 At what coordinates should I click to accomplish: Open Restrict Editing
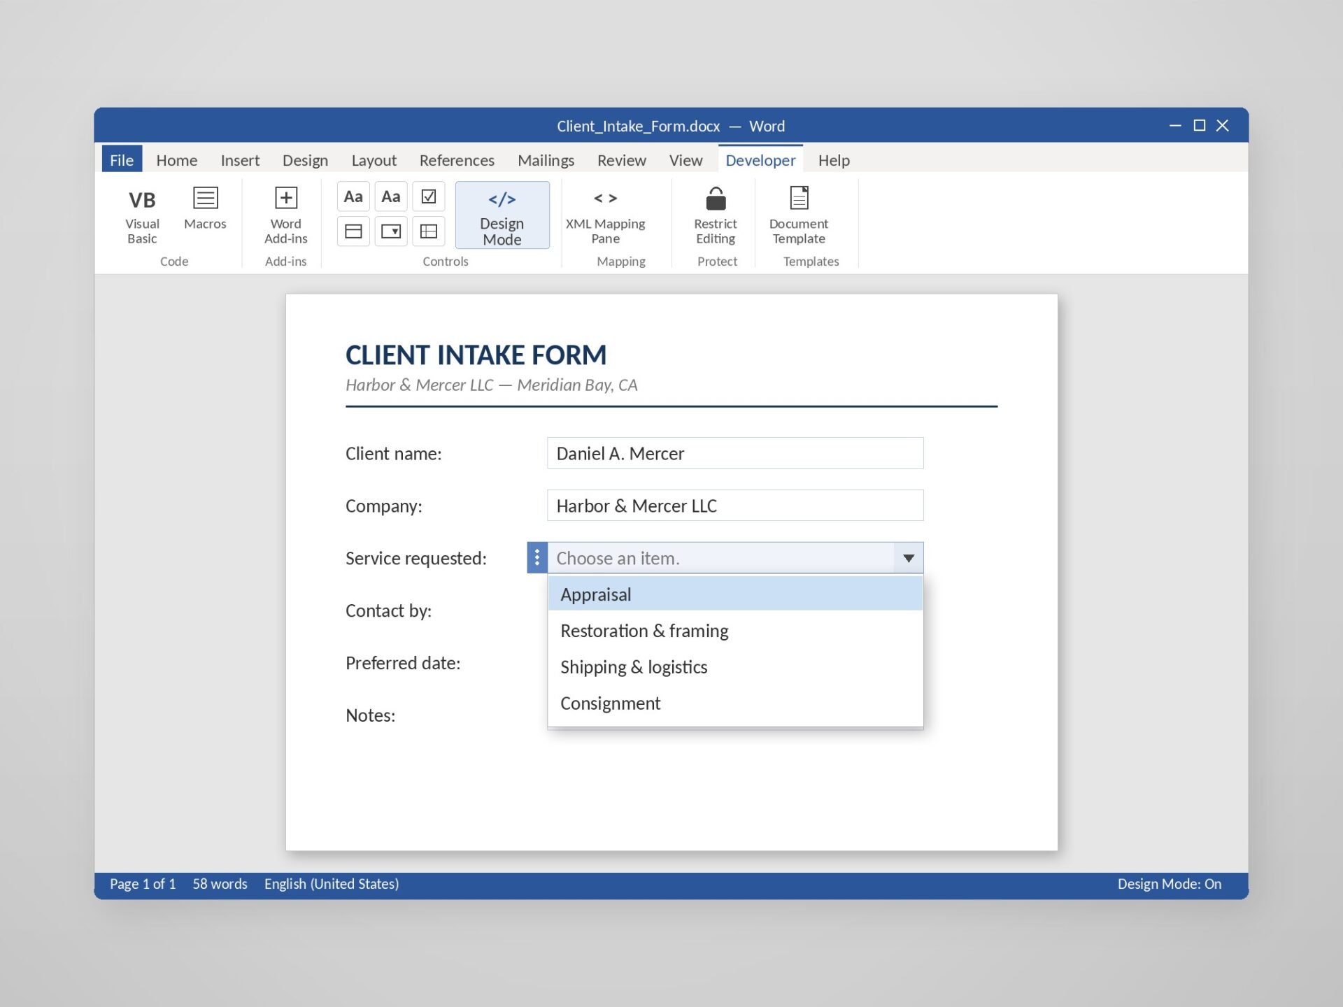coord(716,215)
